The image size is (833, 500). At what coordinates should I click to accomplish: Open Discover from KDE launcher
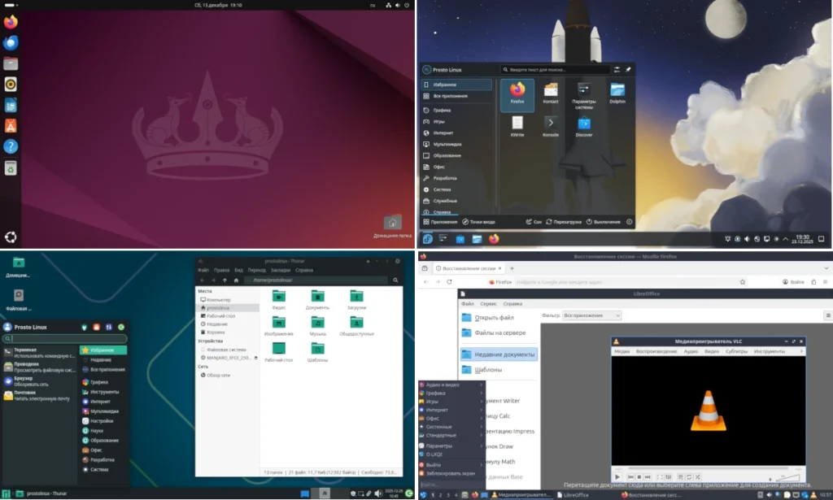tap(584, 127)
